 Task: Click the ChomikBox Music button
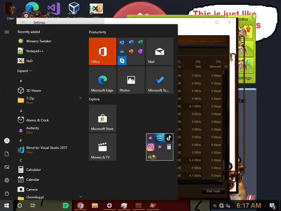point(245,49)
